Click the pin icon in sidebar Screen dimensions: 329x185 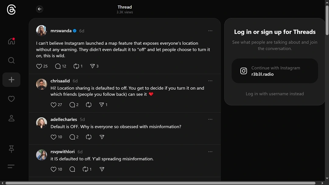[11, 149]
